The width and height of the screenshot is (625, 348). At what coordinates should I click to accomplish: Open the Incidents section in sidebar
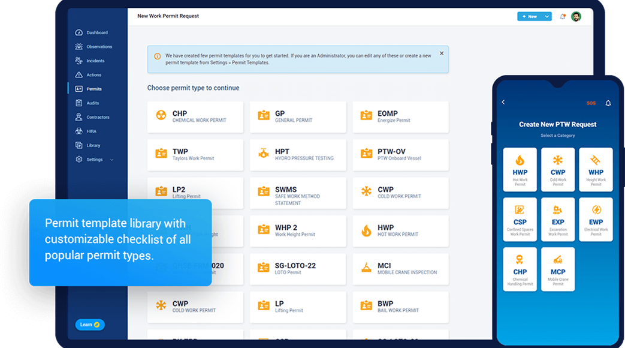click(95, 61)
